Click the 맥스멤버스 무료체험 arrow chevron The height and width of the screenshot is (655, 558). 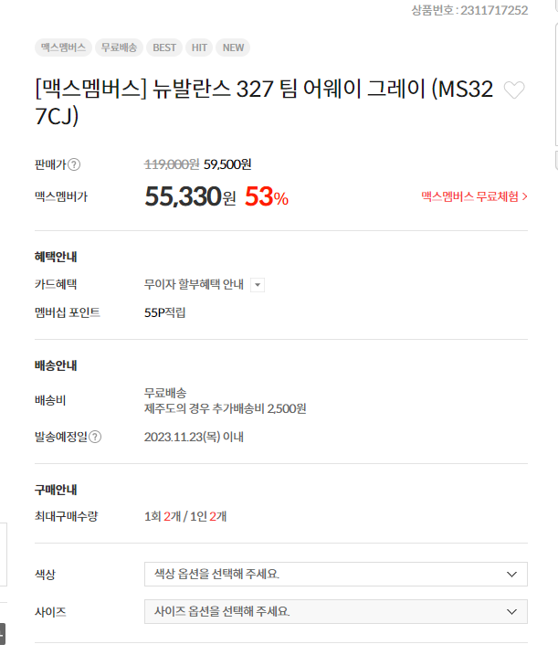coord(525,196)
